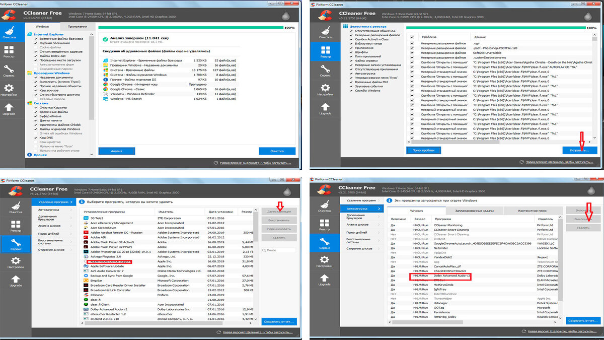This screenshot has width=604, height=340.
Task: Open Реестр in the analysis results window sidebar
Action: tap(9, 52)
